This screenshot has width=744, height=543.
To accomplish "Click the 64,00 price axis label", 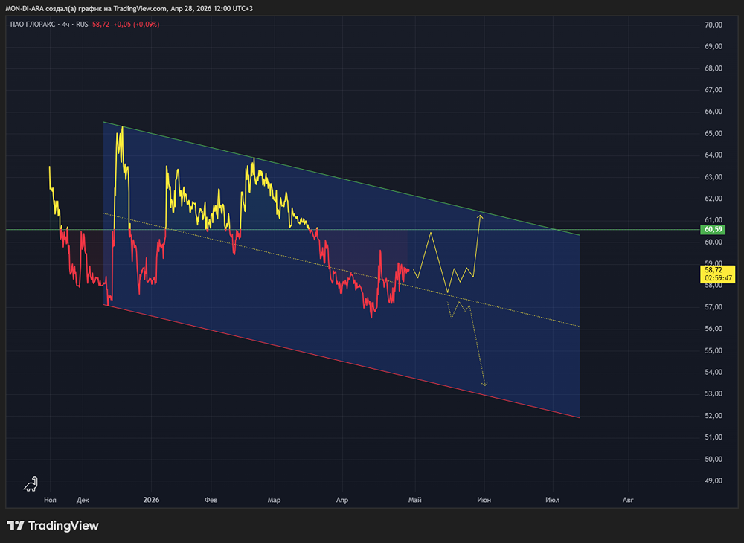I will click(713, 155).
